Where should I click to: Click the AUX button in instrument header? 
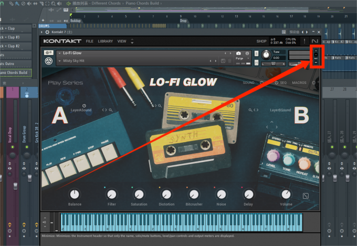tap(316, 59)
